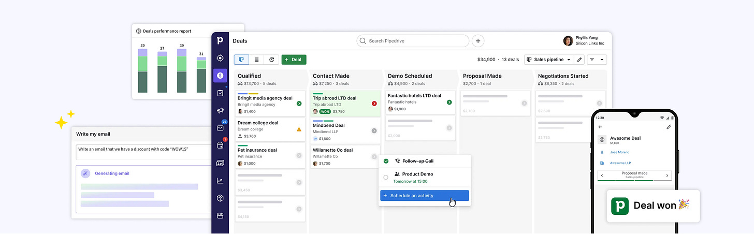
Task: Open the Bringit media agency deal card
Action: (x=270, y=104)
